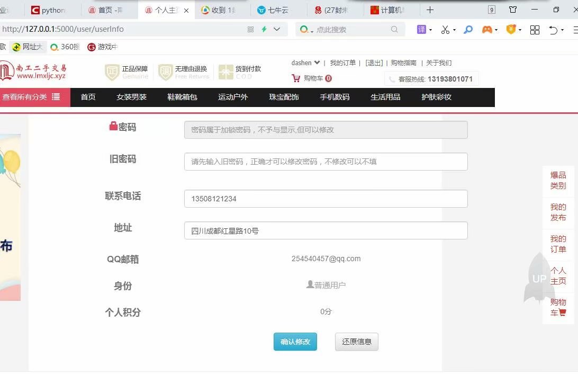Open 我的发布 in right sidebar
578x374 pixels.
(558, 212)
